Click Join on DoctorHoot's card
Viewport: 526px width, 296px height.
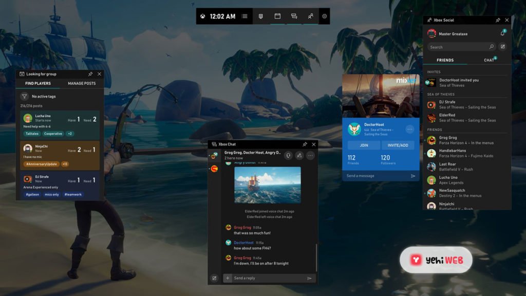point(364,145)
